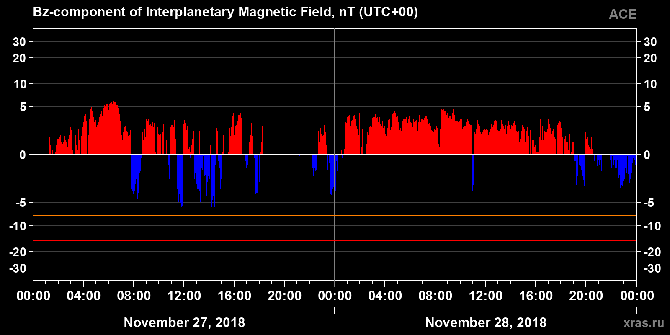Click the vertical midnight divider line
This screenshot has height=335, width=670.
[x=335, y=154]
